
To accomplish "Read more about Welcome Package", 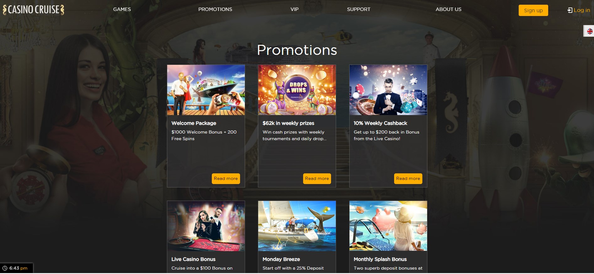I will tap(226, 179).
